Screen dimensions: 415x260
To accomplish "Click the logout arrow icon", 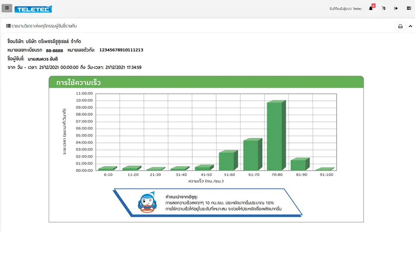I will [x=396, y=8].
